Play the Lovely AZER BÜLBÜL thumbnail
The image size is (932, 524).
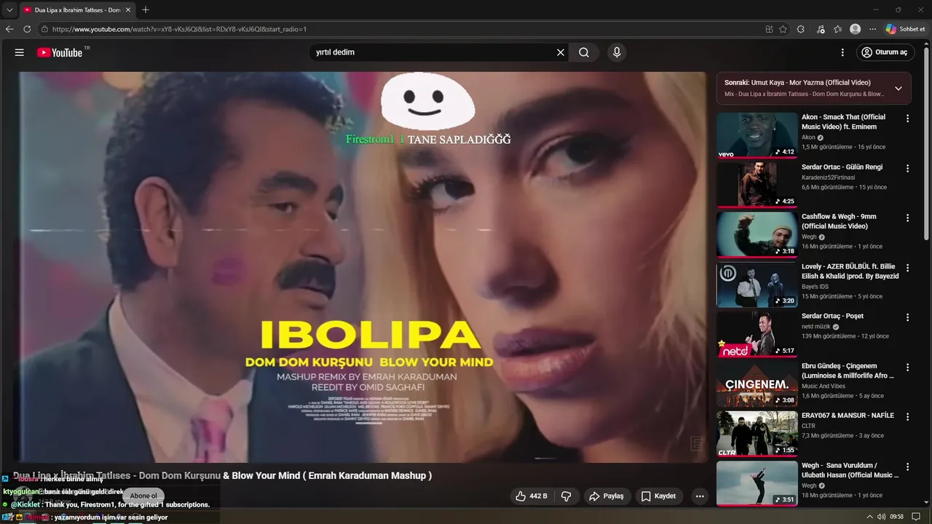click(757, 284)
